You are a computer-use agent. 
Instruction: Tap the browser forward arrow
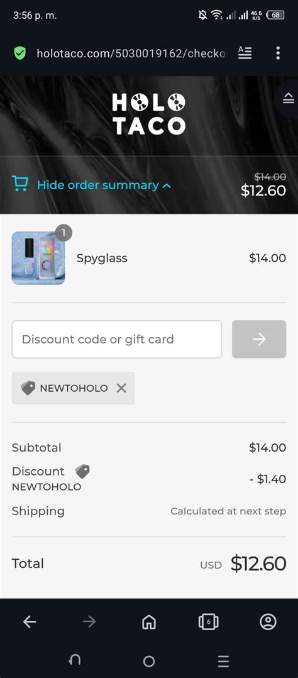(x=89, y=622)
